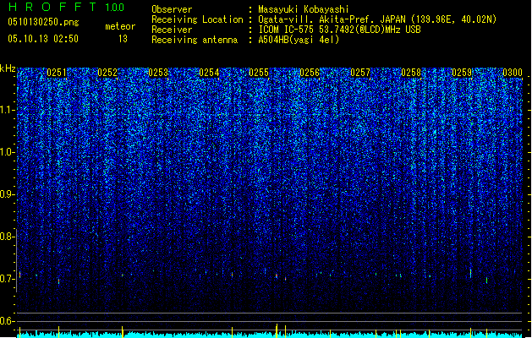Click the Receiving antenna label
The width and height of the screenshot is (532, 338).
[195, 40]
